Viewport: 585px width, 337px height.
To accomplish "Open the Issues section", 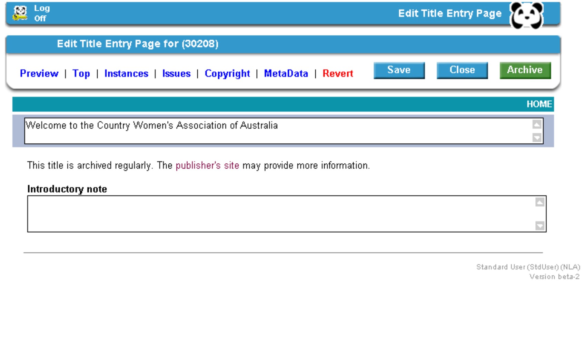I will coord(176,73).
